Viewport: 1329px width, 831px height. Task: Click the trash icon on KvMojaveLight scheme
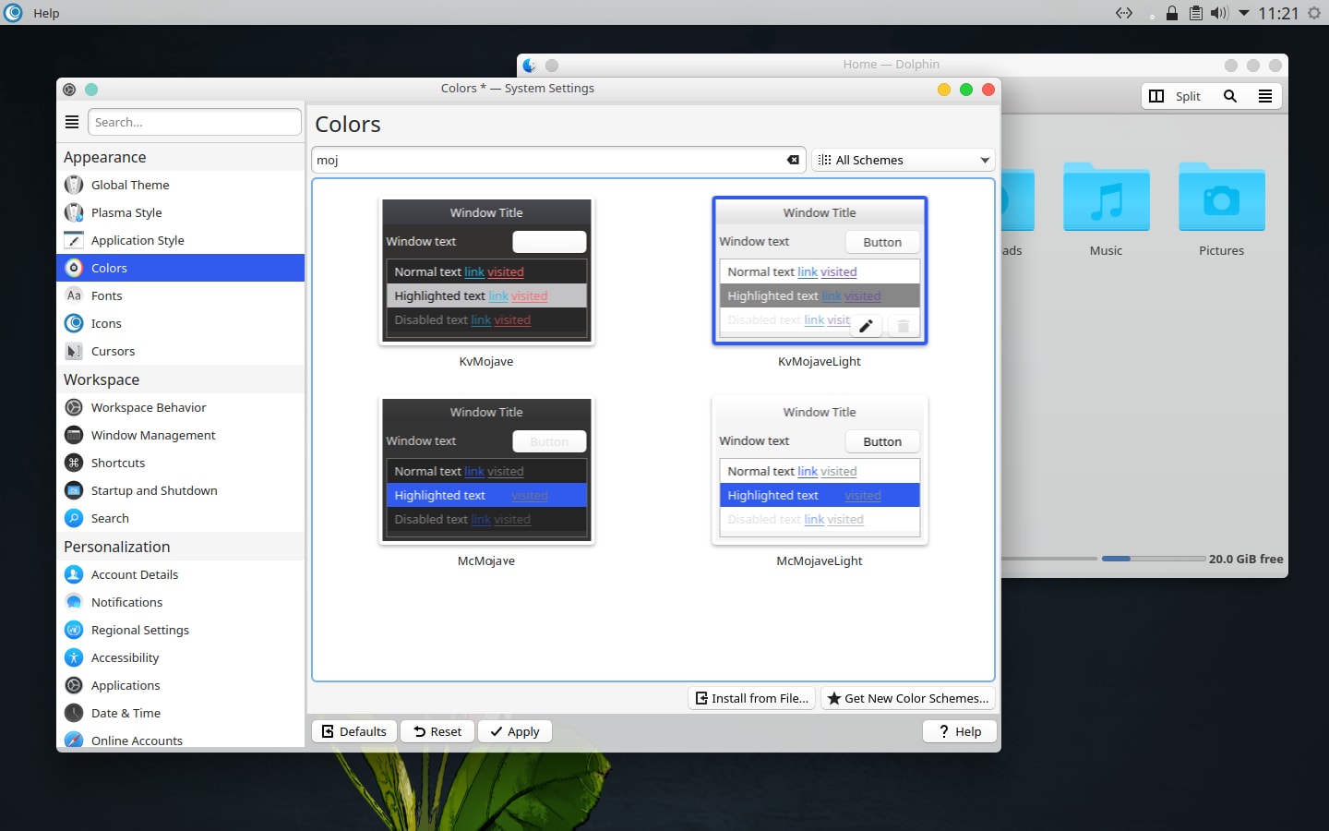[903, 326]
